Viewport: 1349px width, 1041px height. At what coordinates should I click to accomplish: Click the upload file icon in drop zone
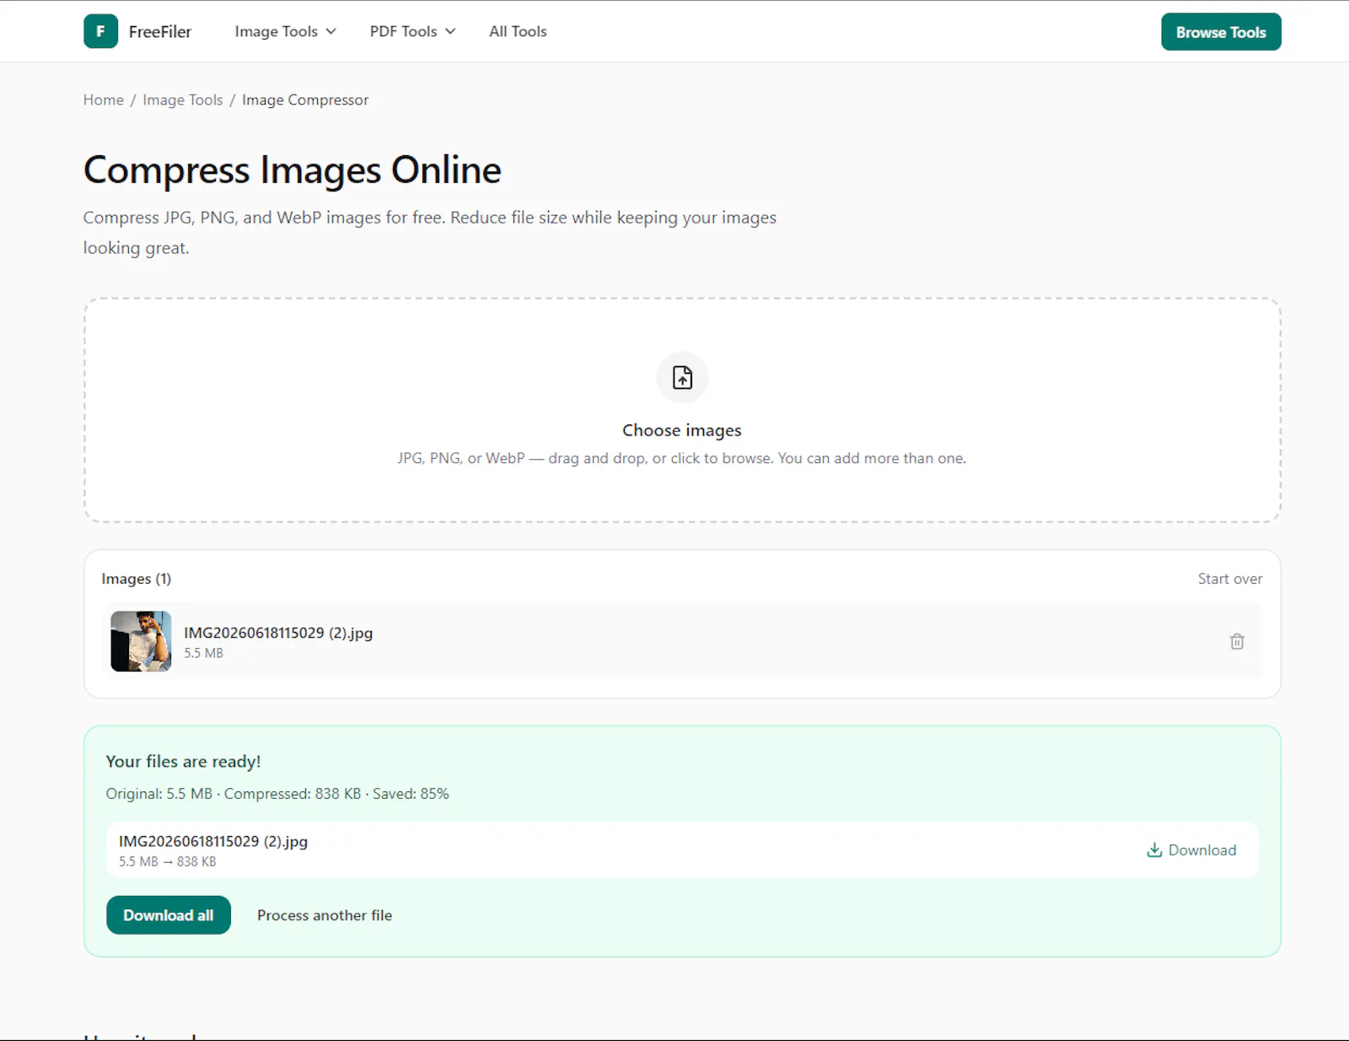point(682,377)
